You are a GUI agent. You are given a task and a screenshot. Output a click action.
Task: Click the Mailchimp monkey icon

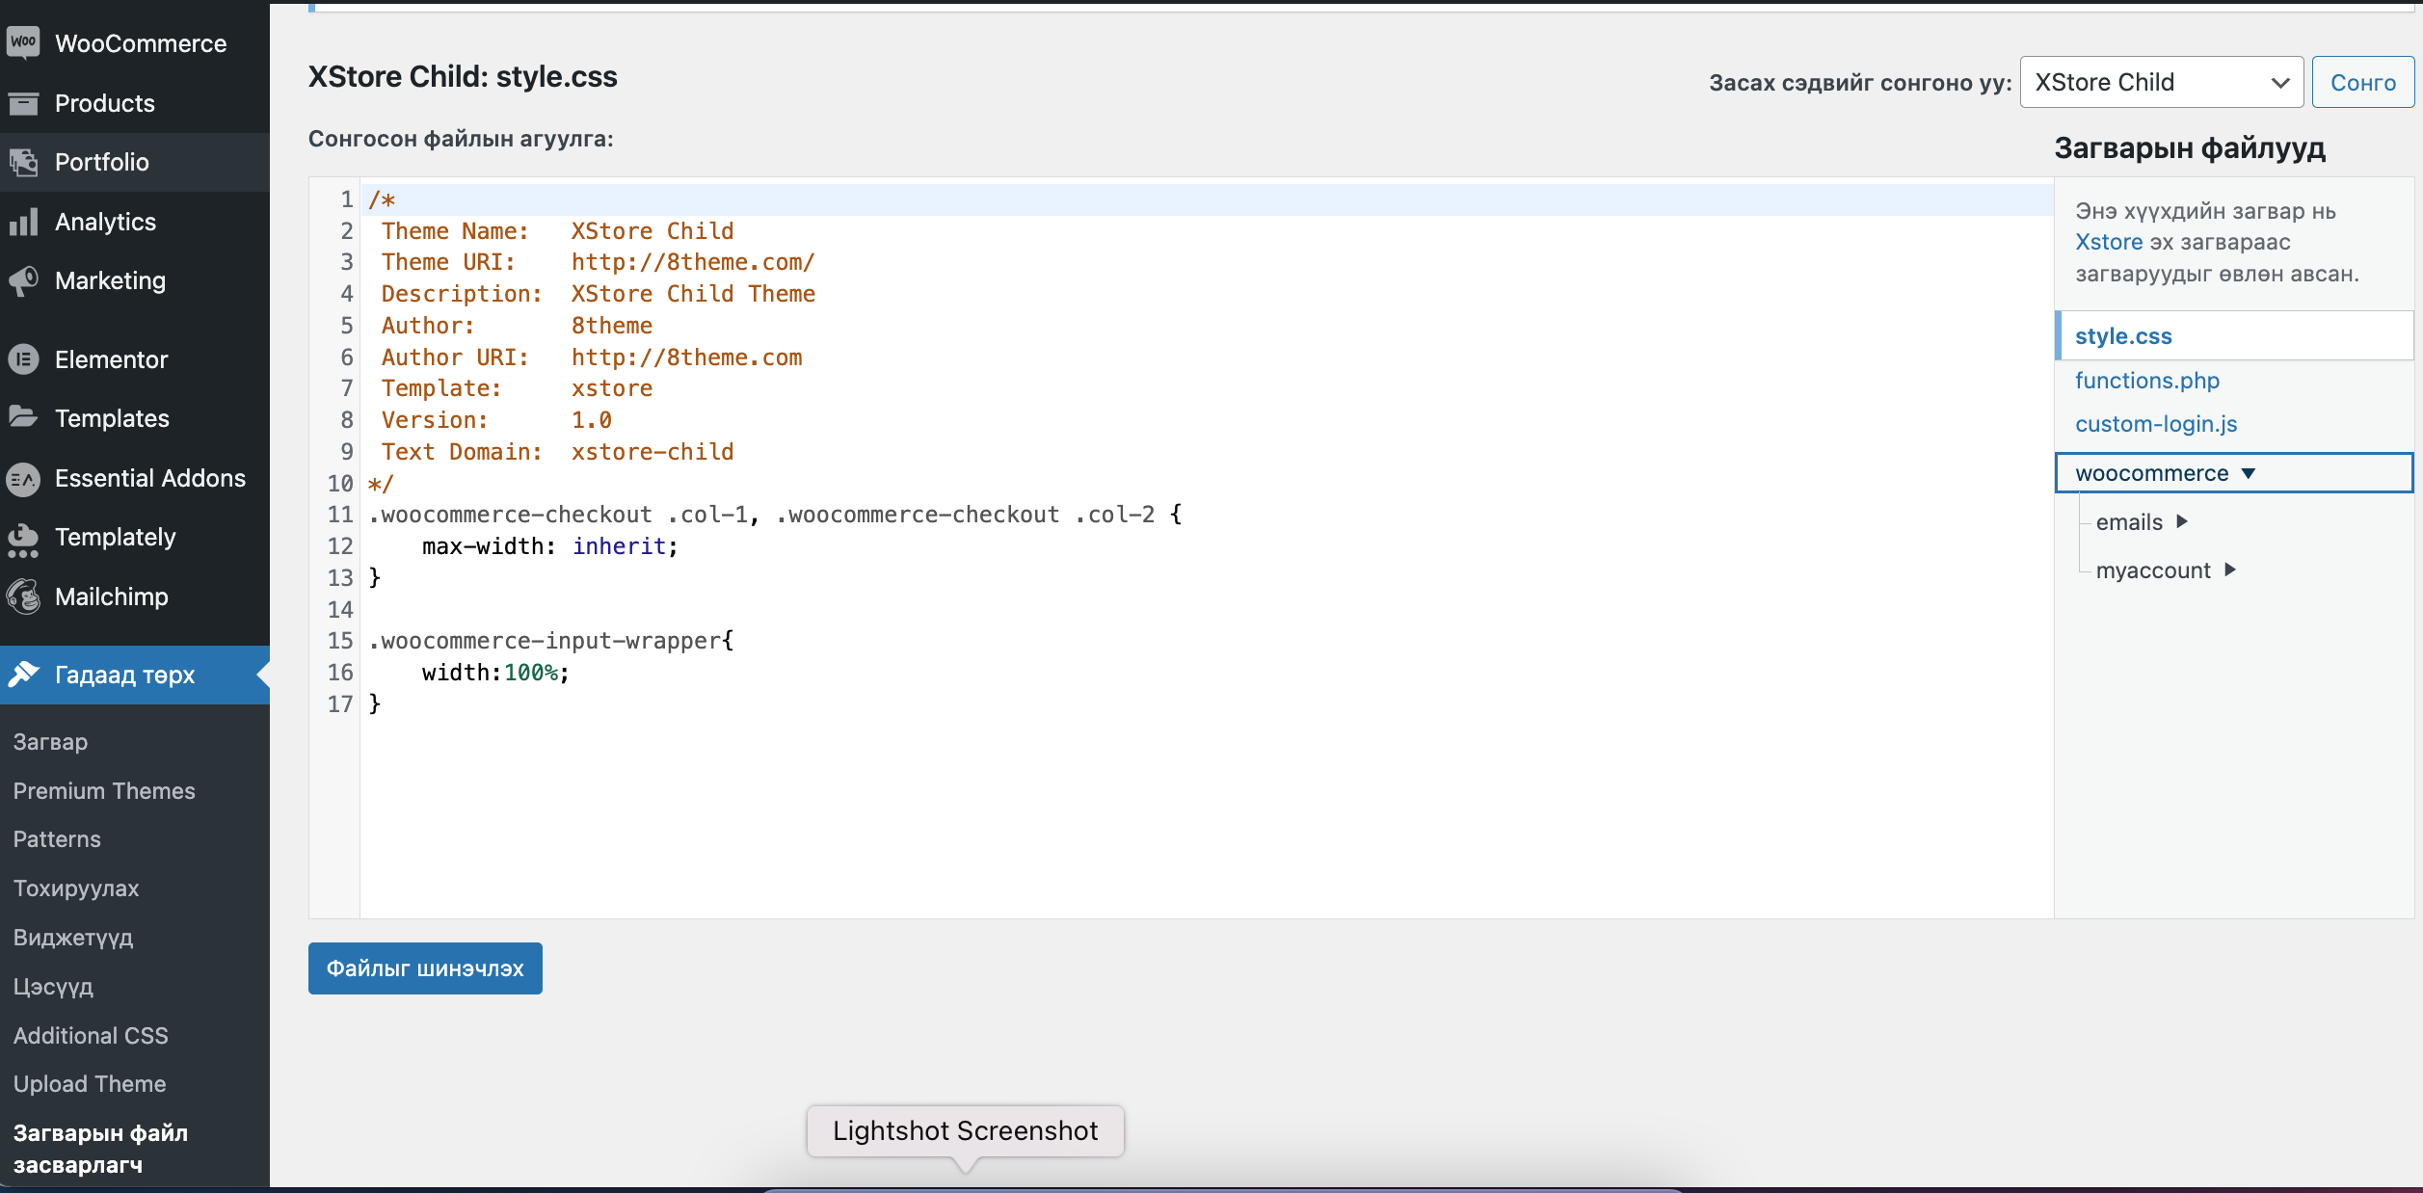coord(23,596)
